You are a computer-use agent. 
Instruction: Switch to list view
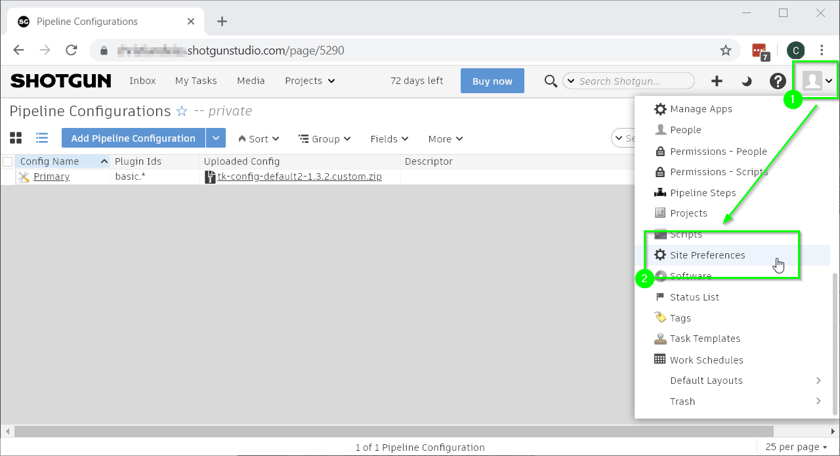[x=42, y=137]
